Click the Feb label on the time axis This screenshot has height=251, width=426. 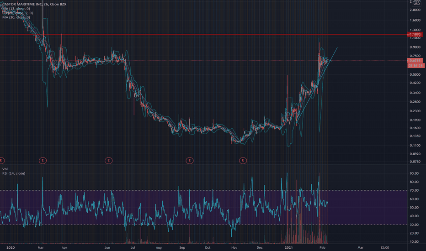[x=323, y=247]
